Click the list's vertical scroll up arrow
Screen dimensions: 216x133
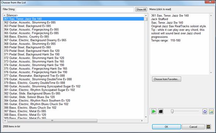tap(146, 15)
